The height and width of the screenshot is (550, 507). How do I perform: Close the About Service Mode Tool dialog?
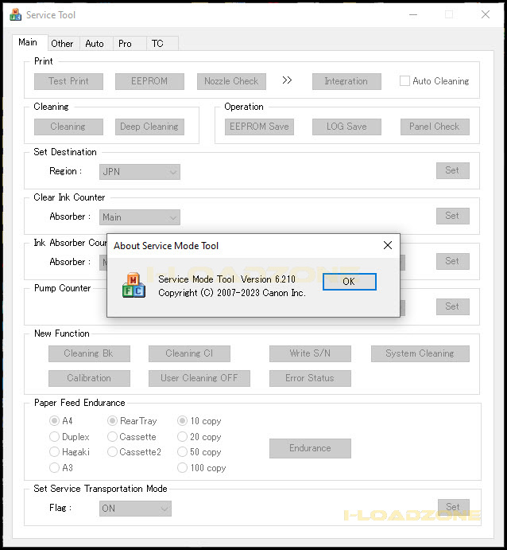[388, 245]
